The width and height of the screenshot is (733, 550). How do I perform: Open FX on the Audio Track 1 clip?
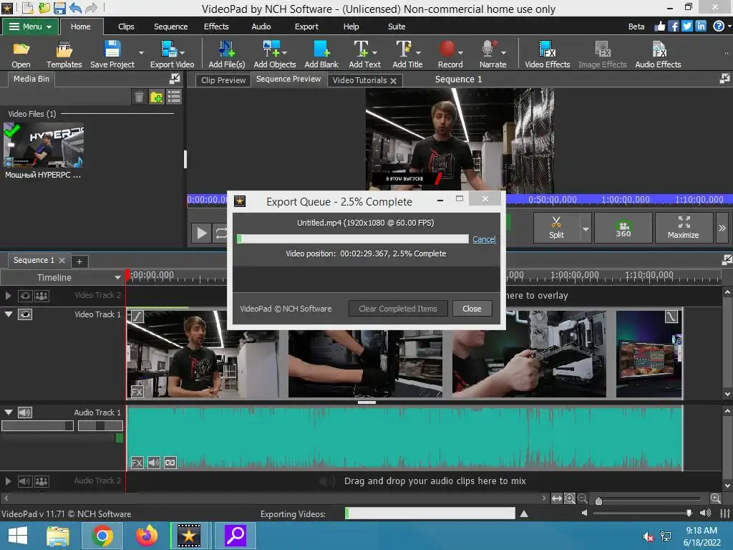point(137,463)
